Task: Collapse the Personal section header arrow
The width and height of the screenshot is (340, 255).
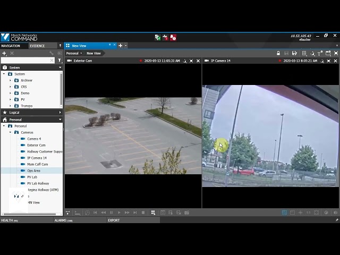Action: point(60,120)
